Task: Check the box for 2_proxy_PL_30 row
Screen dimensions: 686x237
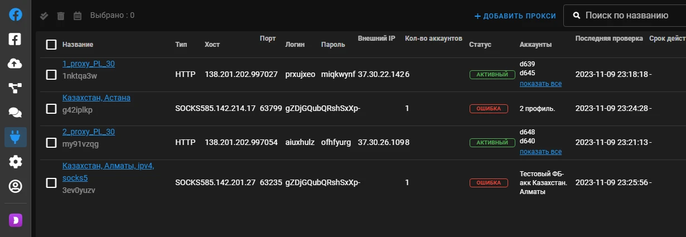Action: (51, 143)
